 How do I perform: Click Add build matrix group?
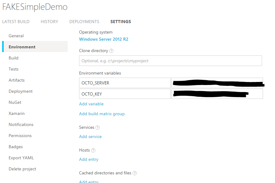pos(102,114)
